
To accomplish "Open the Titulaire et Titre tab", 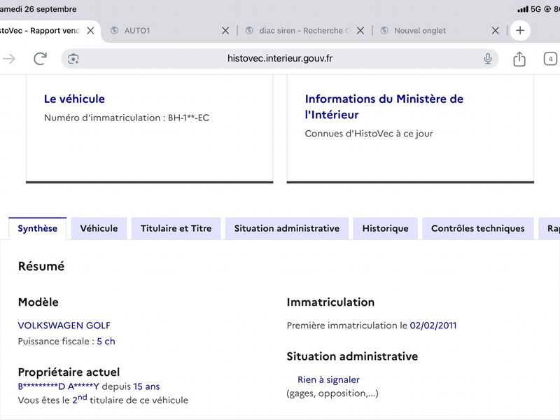I will [x=176, y=229].
